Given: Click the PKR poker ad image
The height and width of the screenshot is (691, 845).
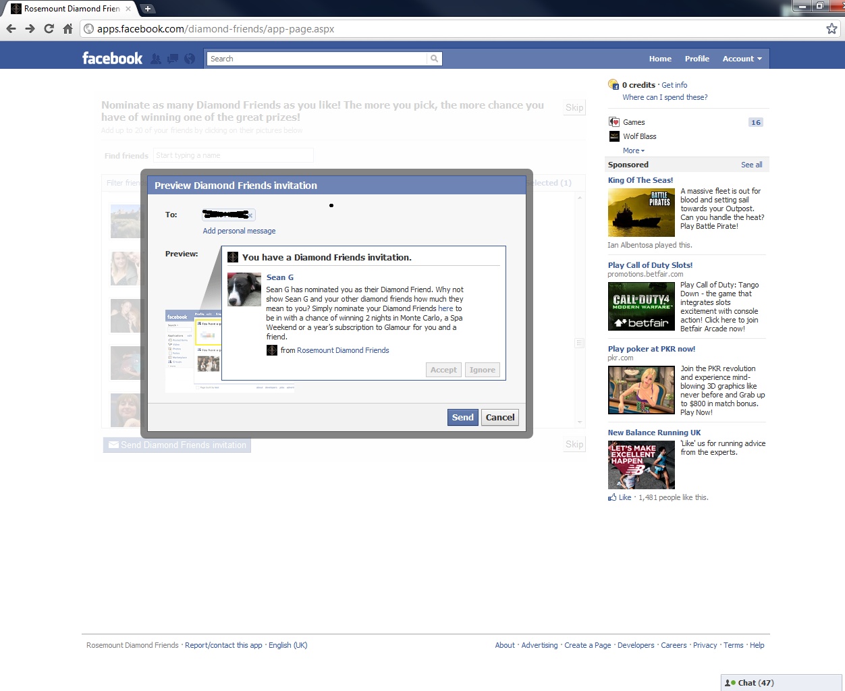Looking at the screenshot, I should click(x=641, y=390).
